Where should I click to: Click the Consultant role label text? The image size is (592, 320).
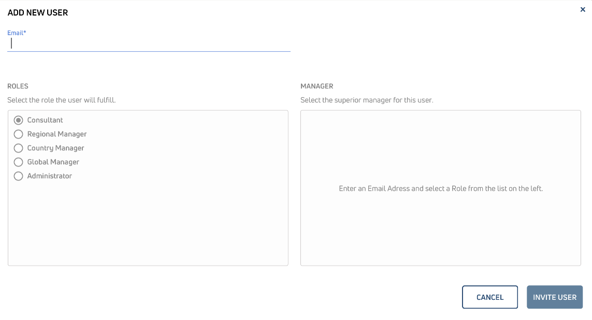click(x=45, y=120)
